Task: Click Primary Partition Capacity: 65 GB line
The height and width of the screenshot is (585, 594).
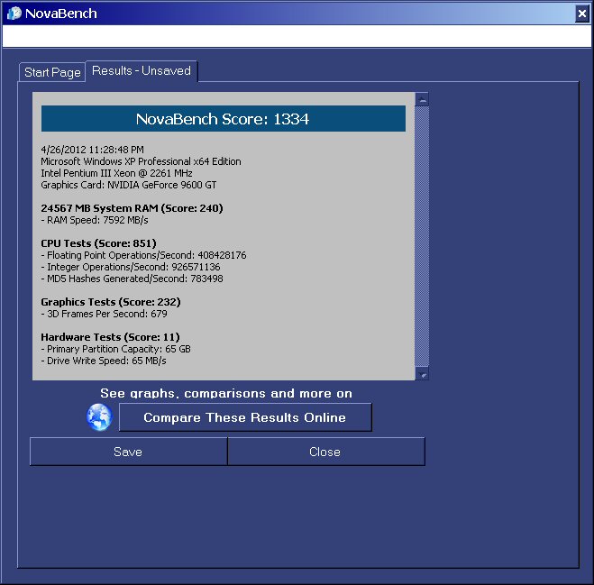Action: point(116,349)
